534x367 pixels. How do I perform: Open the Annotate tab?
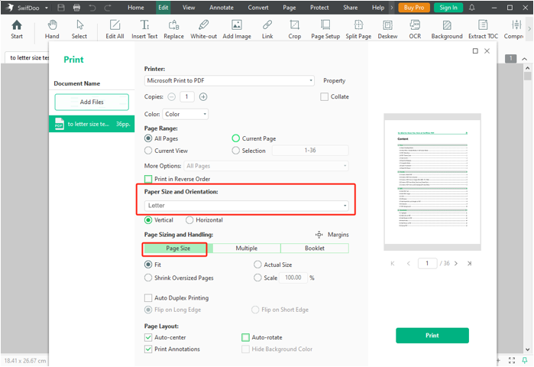coord(222,8)
